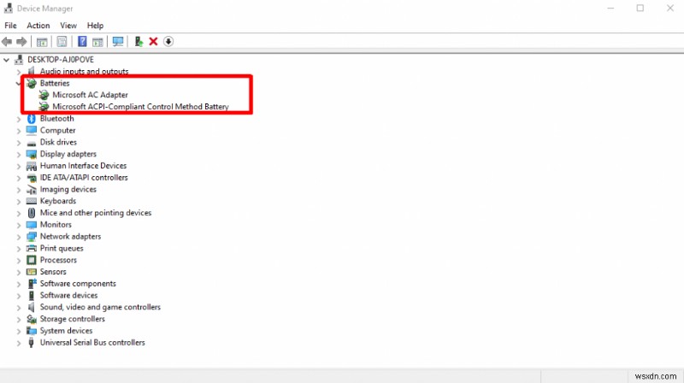Viewport: 684px width, 383px height.
Task: Open the File menu
Action: click(x=10, y=26)
